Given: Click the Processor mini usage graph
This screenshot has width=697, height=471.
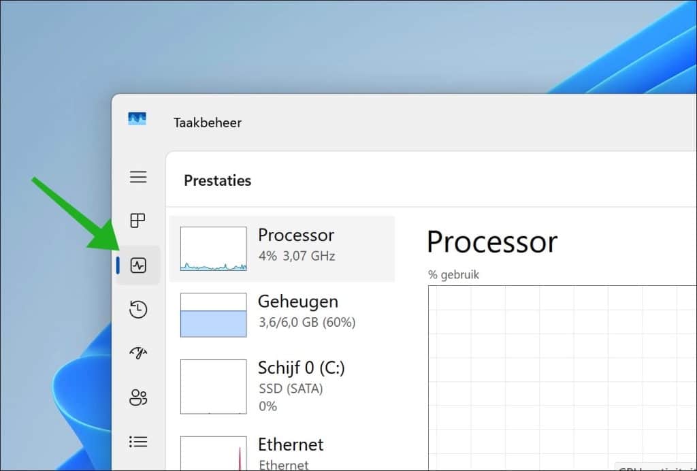Looking at the screenshot, I should pos(213,249).
